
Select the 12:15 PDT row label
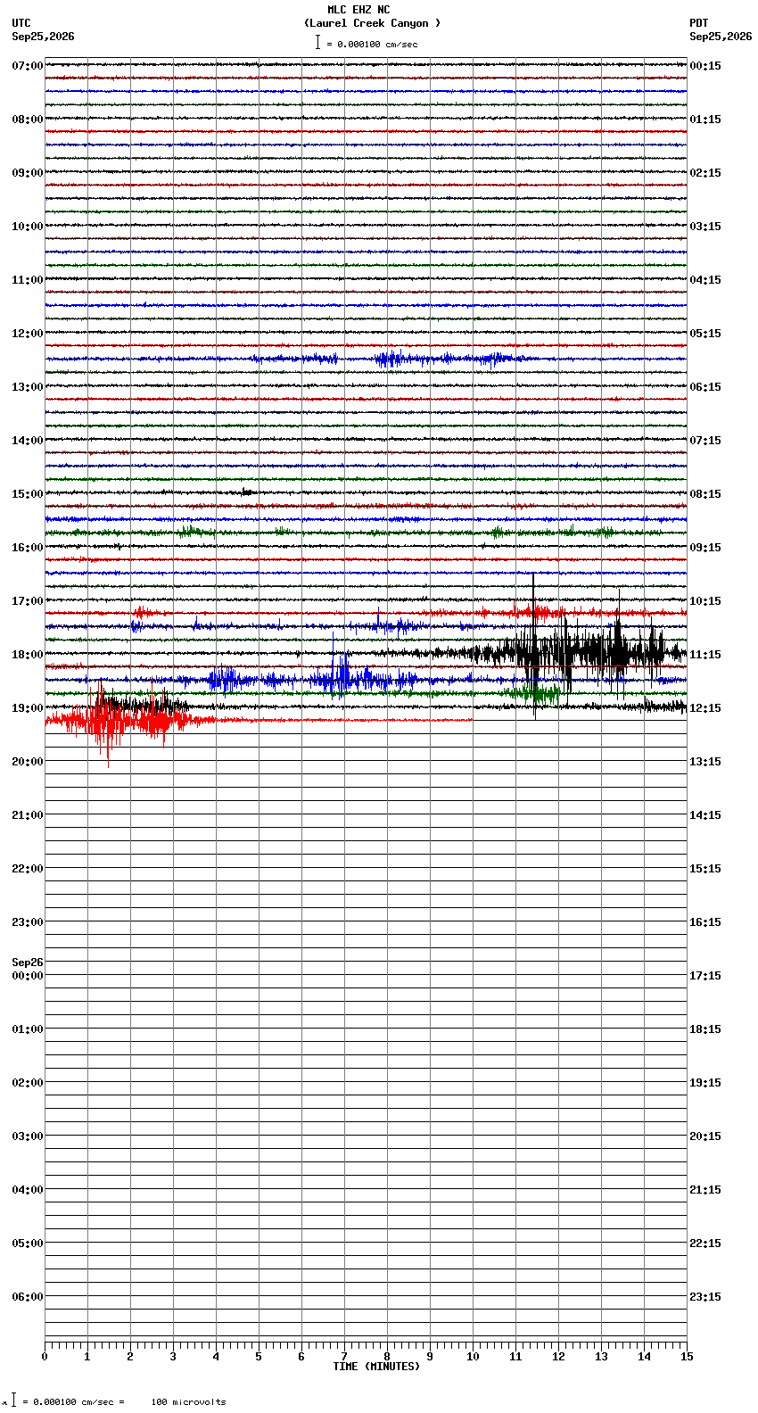pyautogui.click(x=705, y=708)
